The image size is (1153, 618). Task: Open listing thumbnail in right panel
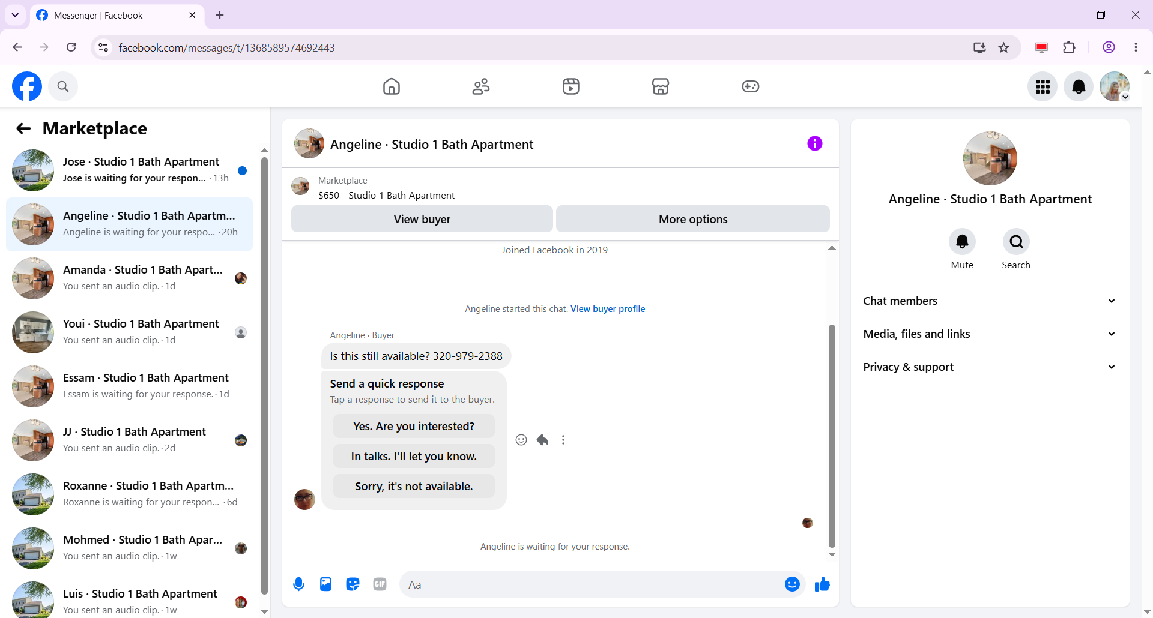click(990, 158)
